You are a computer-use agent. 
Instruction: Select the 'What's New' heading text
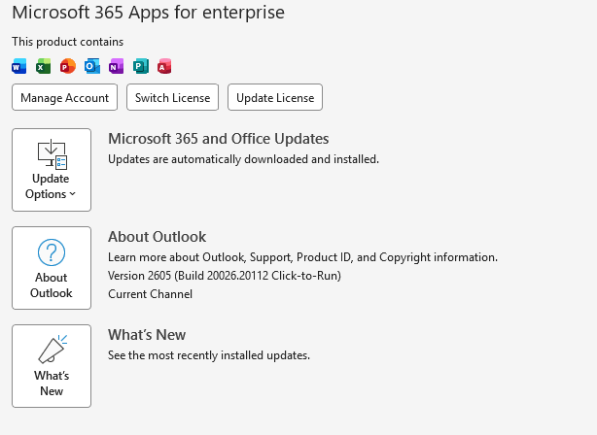click(x=147, y=335)
